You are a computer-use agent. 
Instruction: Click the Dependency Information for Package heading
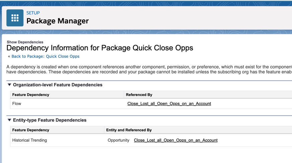coord(100,48)
